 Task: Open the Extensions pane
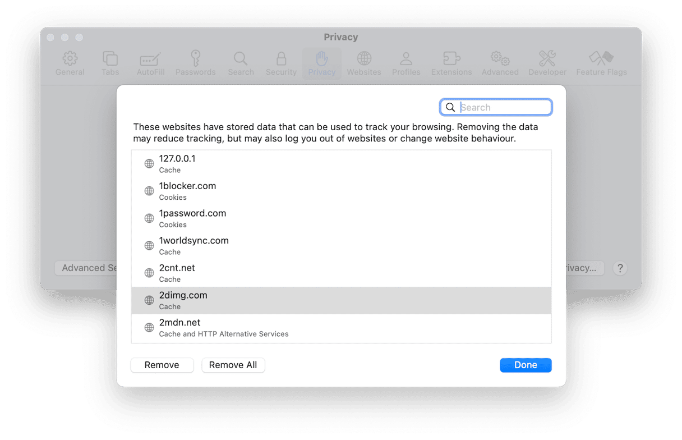tap(451, 63)
